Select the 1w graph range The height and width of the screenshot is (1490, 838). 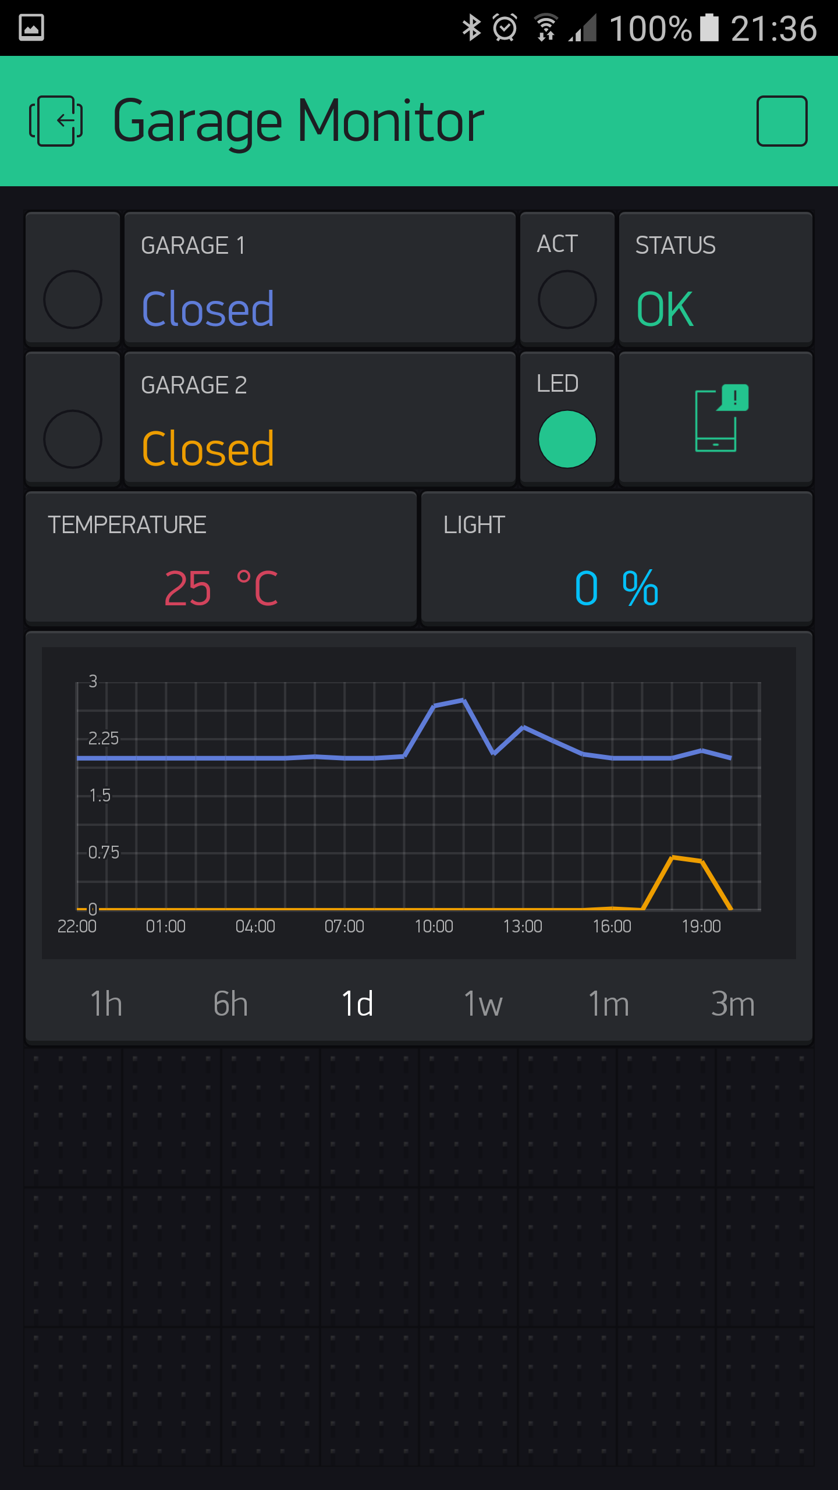(482, 1004)
